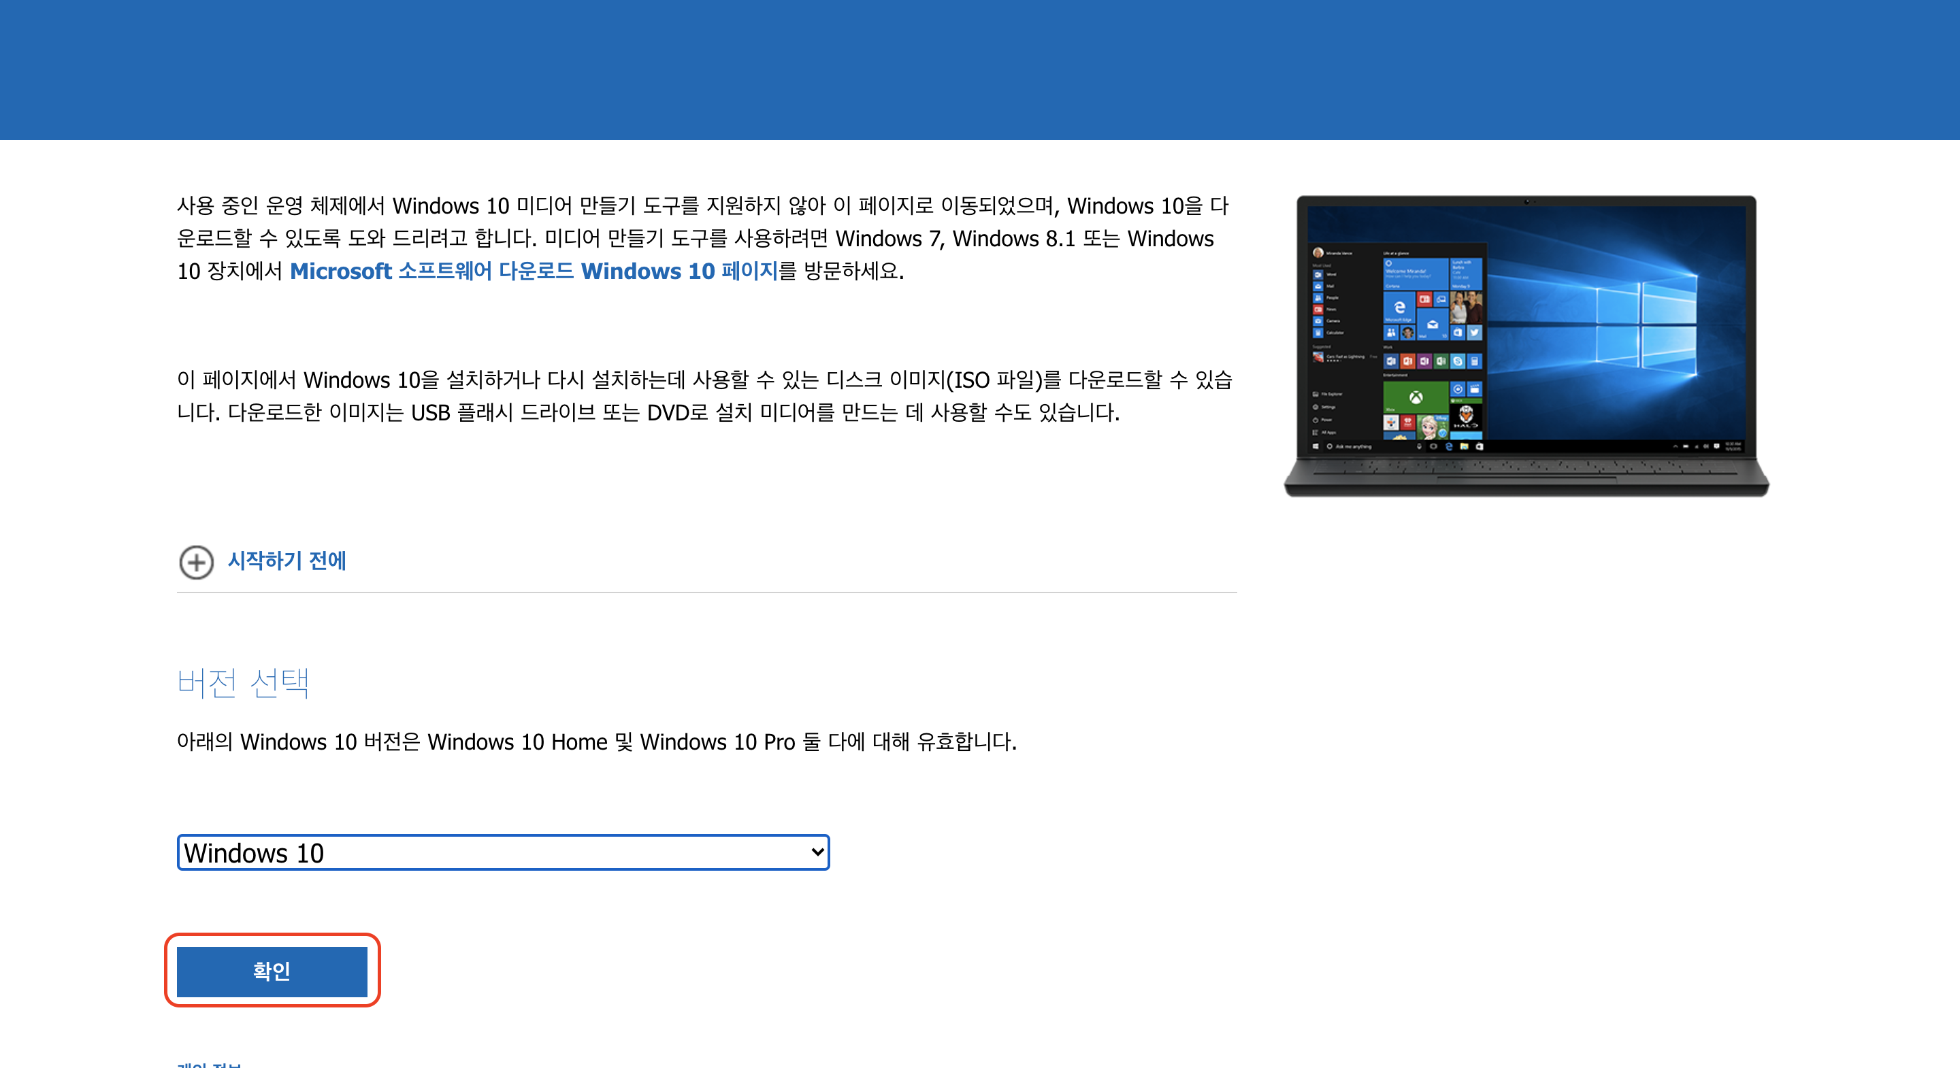Click the 버전 선택 heading

(244, 683)
